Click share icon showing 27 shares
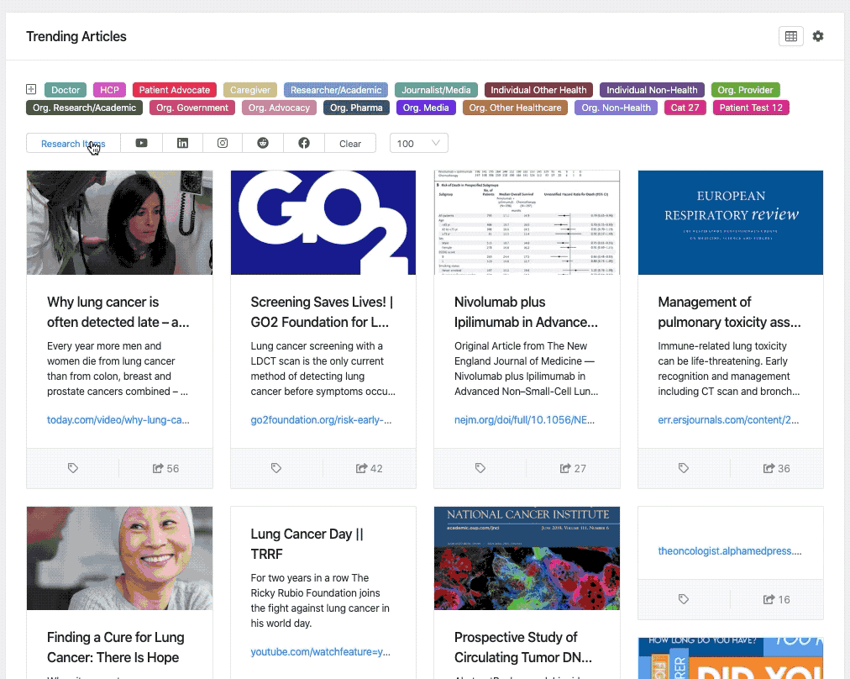Image resolution: width=850 pixels, height=679 pixels. point(565,468)
